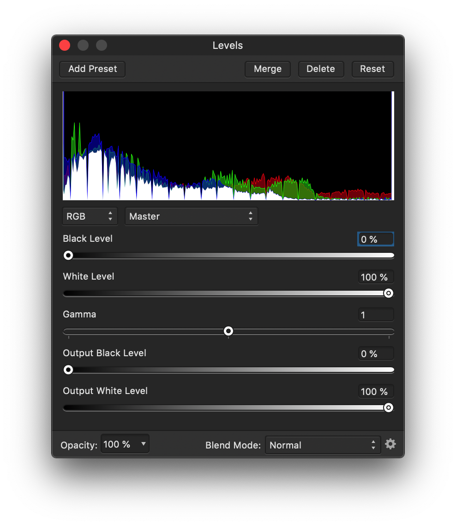Click the Gamma value input field
The height and width of the screenshot is (526, 456).
point(376,315)
